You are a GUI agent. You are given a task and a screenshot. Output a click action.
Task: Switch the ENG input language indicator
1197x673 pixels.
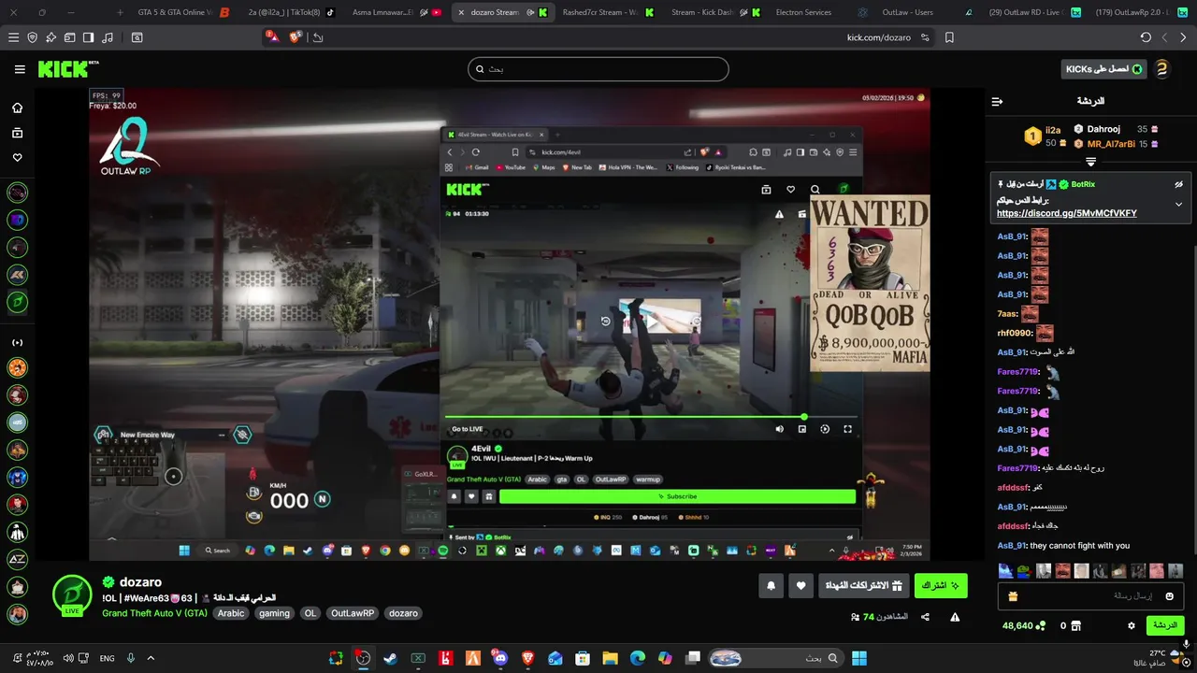(108, 658)
